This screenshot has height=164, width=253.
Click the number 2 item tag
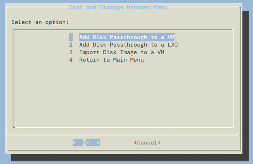point(71,45)
